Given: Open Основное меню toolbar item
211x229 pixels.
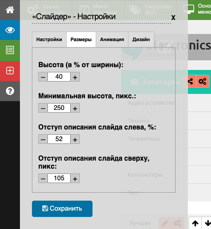Looking at the screenshot, I should click(x=197, y=10).
